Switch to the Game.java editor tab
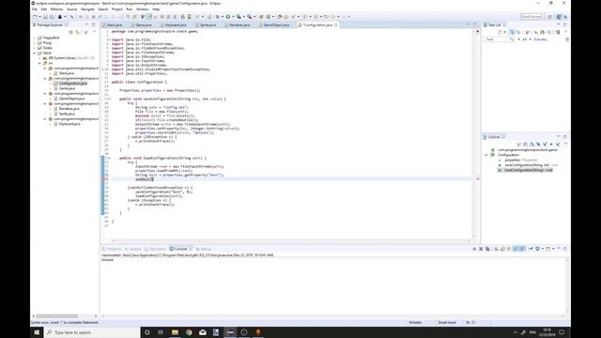This screenshot has width=601, height=338. click(x=144, y=25)
